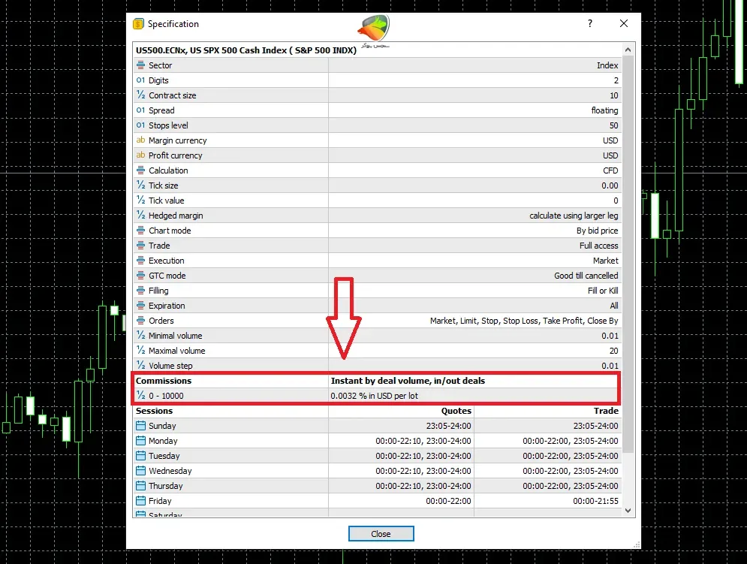Click the Tick size row icon
The width and height of the screenshot is (747, 564).
pos(140,185)
